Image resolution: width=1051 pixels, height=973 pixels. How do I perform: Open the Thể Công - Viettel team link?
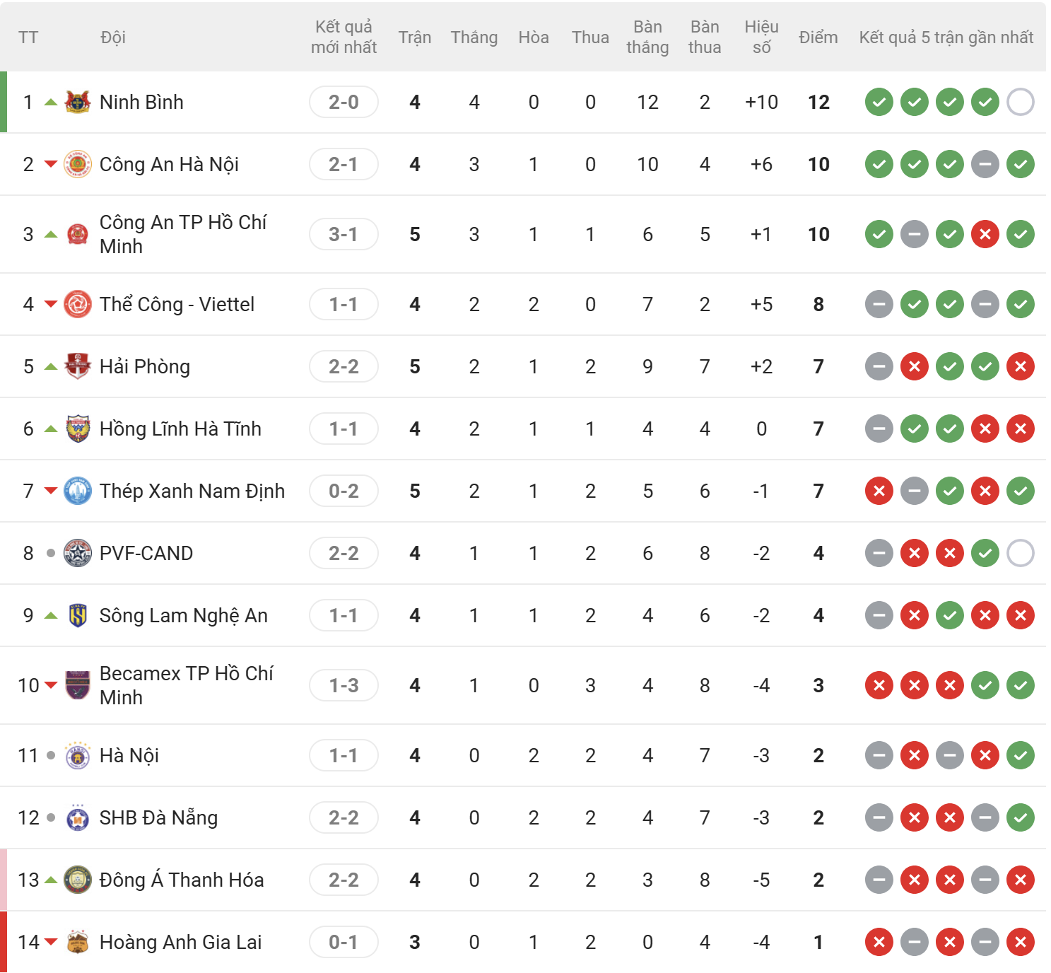[x=177, y=304]
